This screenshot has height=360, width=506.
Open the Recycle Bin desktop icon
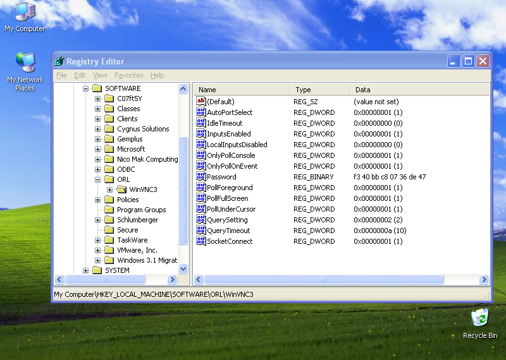(x=480, y=318)
